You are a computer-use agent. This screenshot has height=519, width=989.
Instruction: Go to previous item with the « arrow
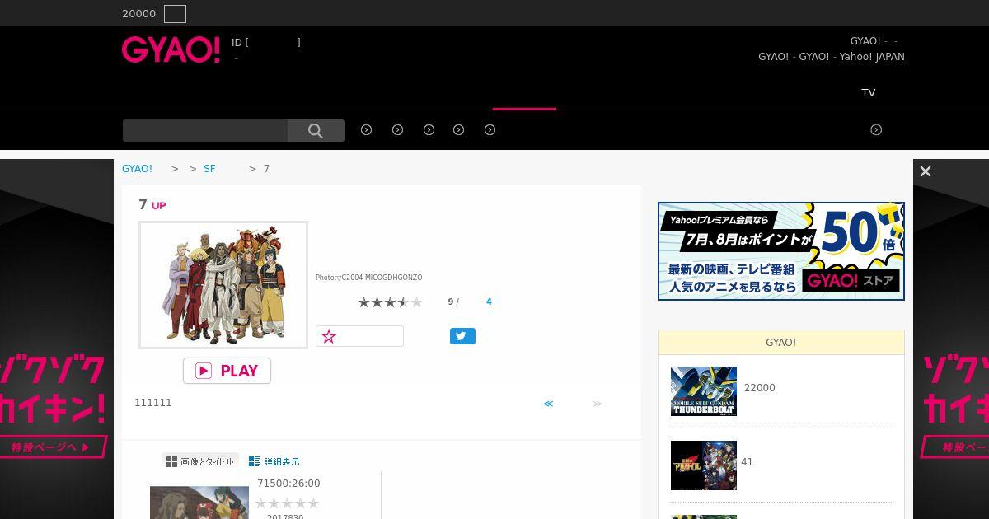point(548,404)
